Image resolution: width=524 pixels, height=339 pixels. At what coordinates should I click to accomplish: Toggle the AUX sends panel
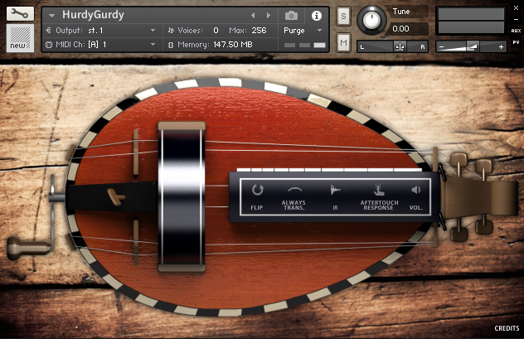516,31
